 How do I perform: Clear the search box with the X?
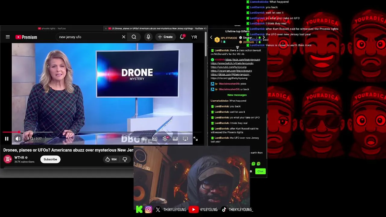pos(124,37)
